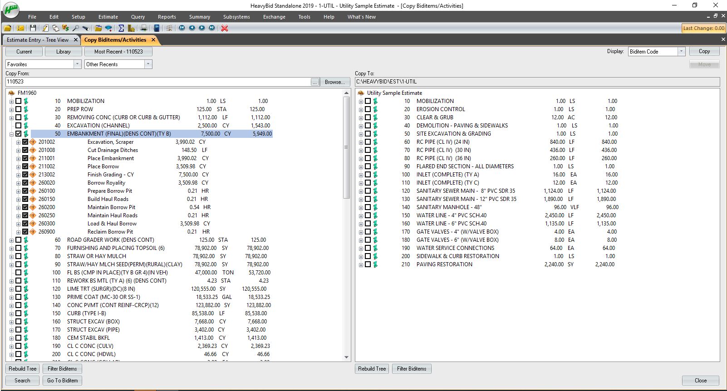The image size is (727, 391).
Task: Check the EXCAVATION (CHANNEL) biditem checkbox
Action: tap(19, 126)
